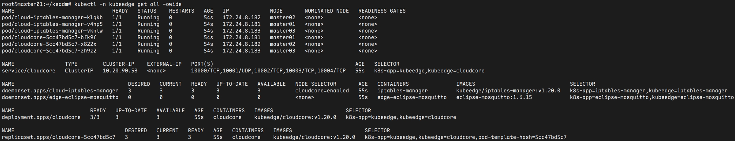
Task: Select pod/cloudcore-5cc47bd5c7-bfk9f name
Action: tap(49, 37)
